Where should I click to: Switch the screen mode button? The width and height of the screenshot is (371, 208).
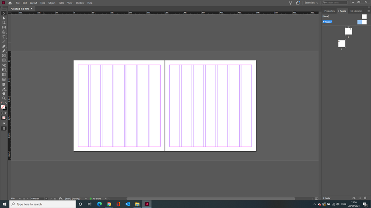pyautogui.click(x=4, y=129)
